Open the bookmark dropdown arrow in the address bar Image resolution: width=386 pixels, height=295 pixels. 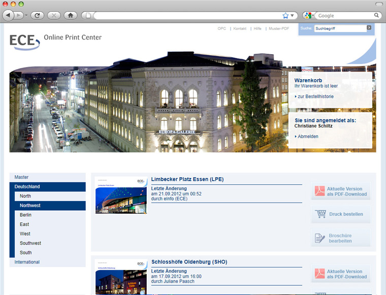[293, 16]
